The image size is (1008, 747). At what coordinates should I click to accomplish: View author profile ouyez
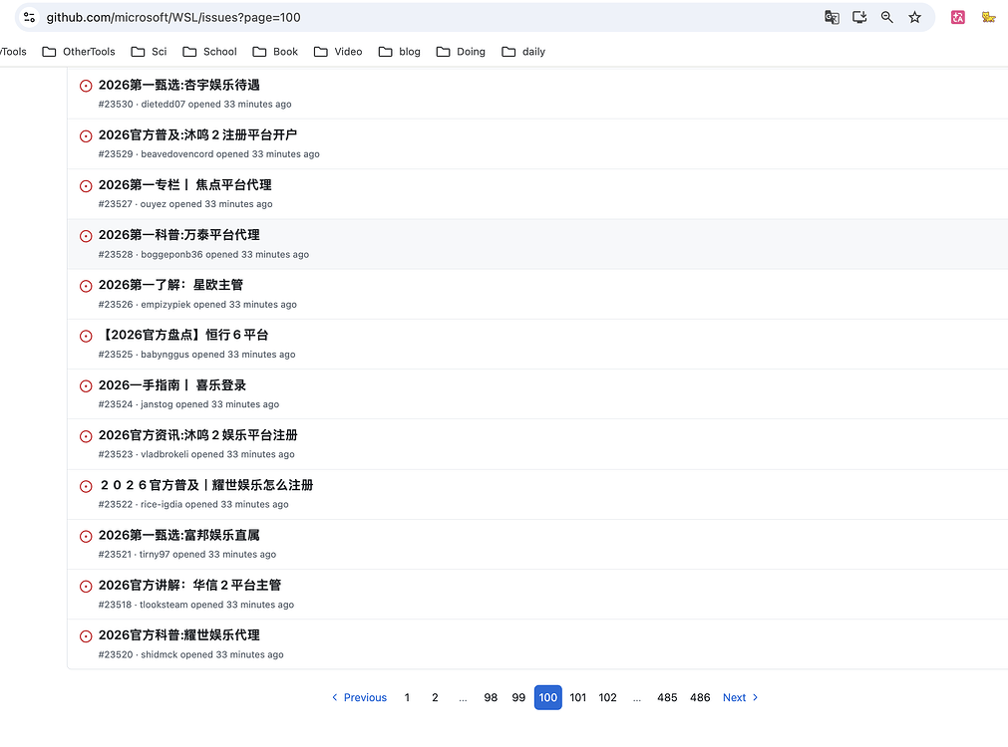pos(153,204)
